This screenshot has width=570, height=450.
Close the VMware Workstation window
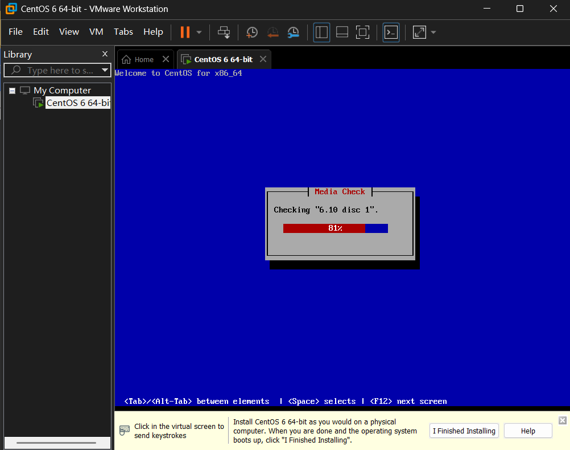click(x=554, y=9)
